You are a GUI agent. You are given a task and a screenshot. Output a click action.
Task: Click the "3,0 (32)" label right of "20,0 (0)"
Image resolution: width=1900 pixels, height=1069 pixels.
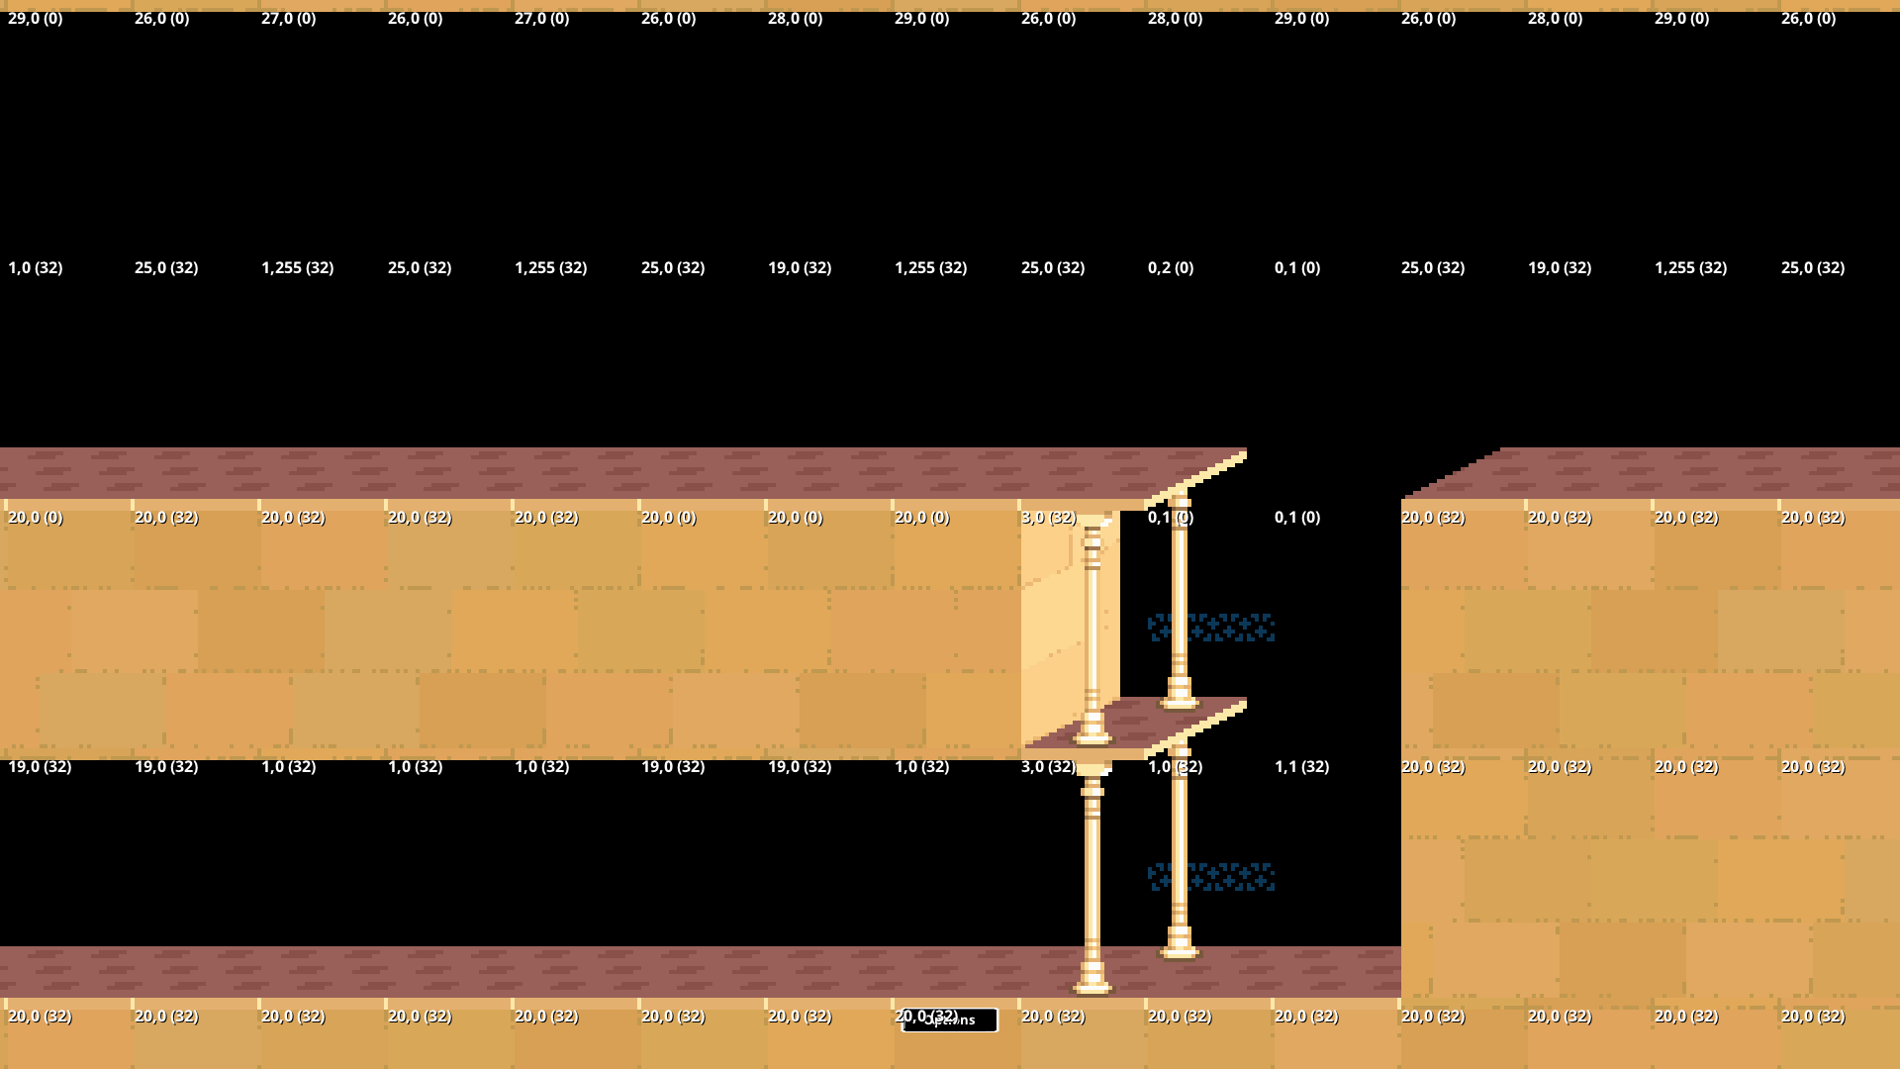1048,517
